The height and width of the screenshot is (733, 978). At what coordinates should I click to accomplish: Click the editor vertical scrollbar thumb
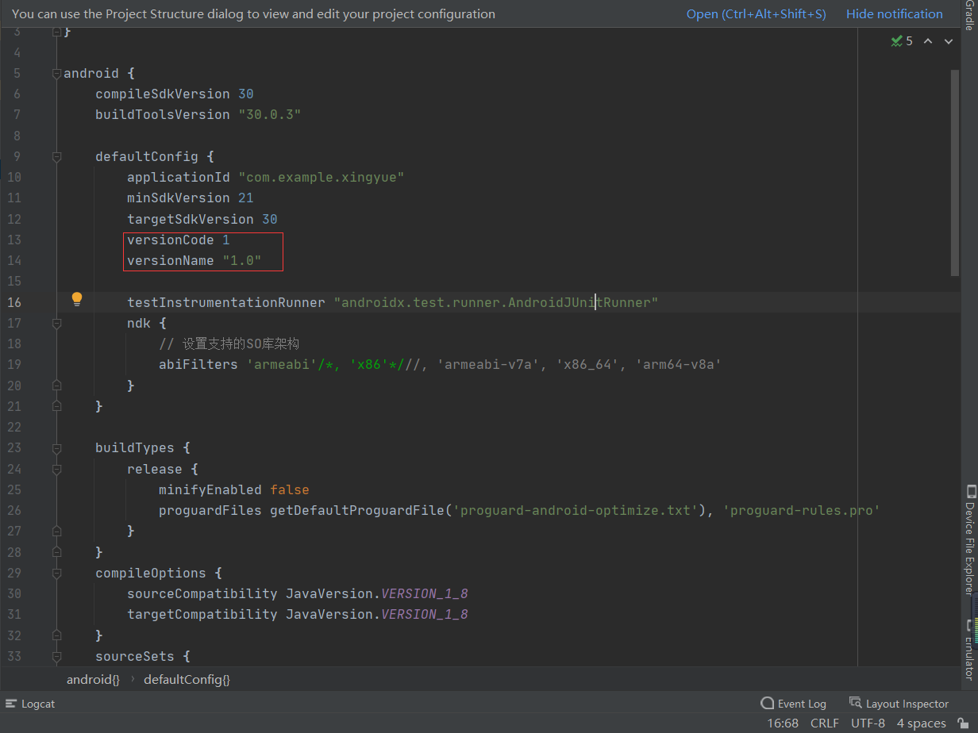[x=955, y=173]
